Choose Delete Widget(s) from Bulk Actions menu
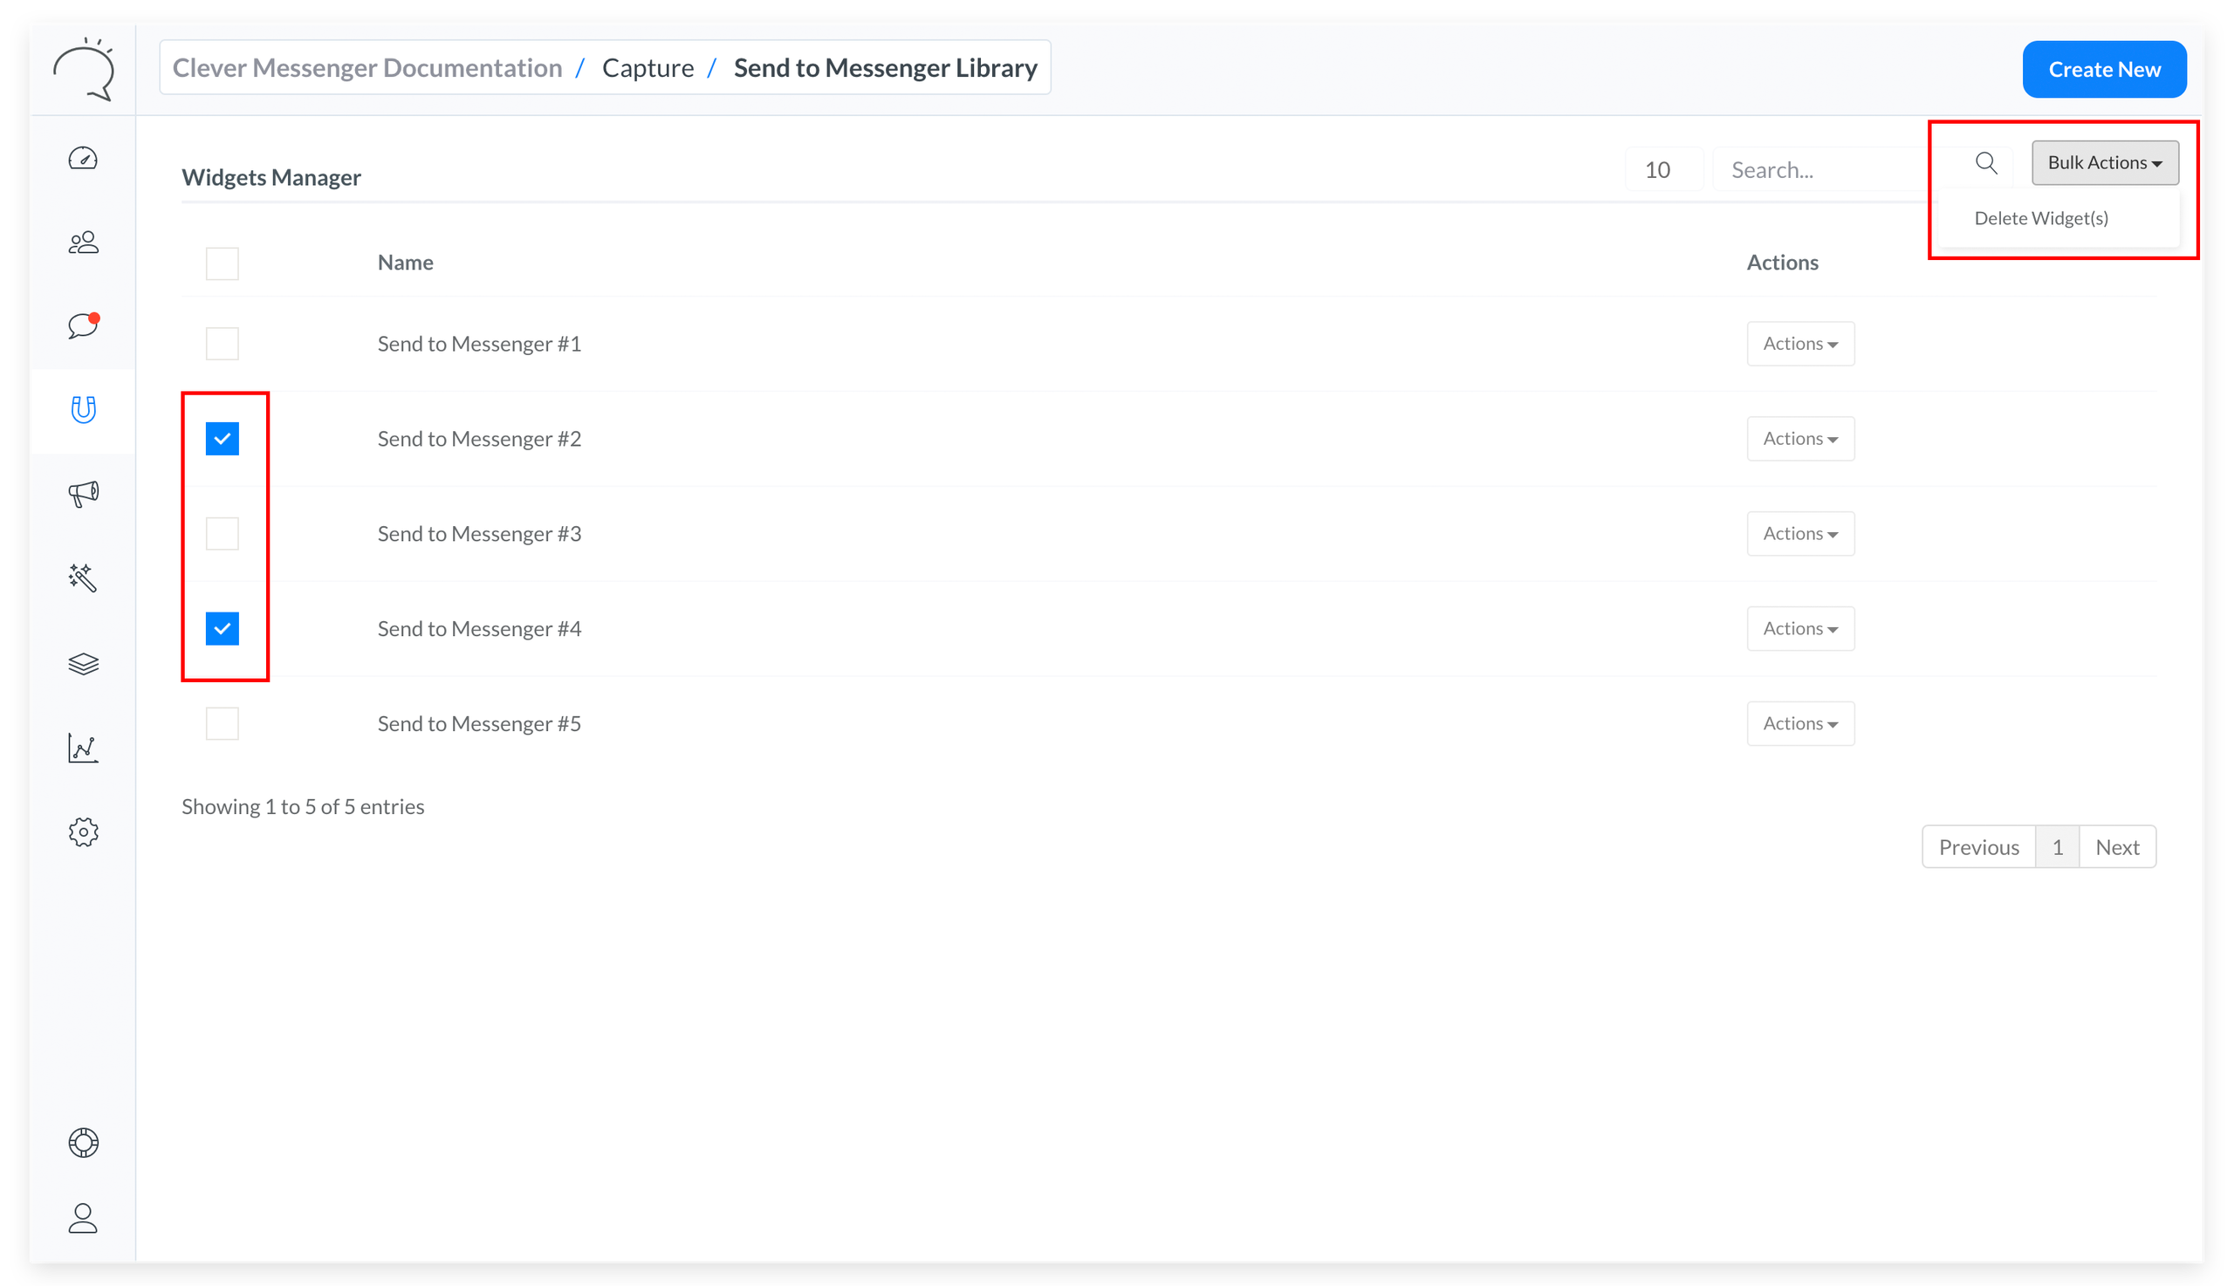This screenshot has height=1286, width=2234. click(x=2040, y=218)
